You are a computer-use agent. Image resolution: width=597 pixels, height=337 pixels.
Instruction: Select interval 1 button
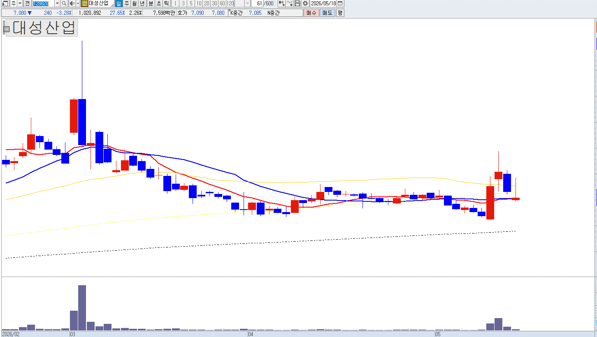click(x=176, y=3)
